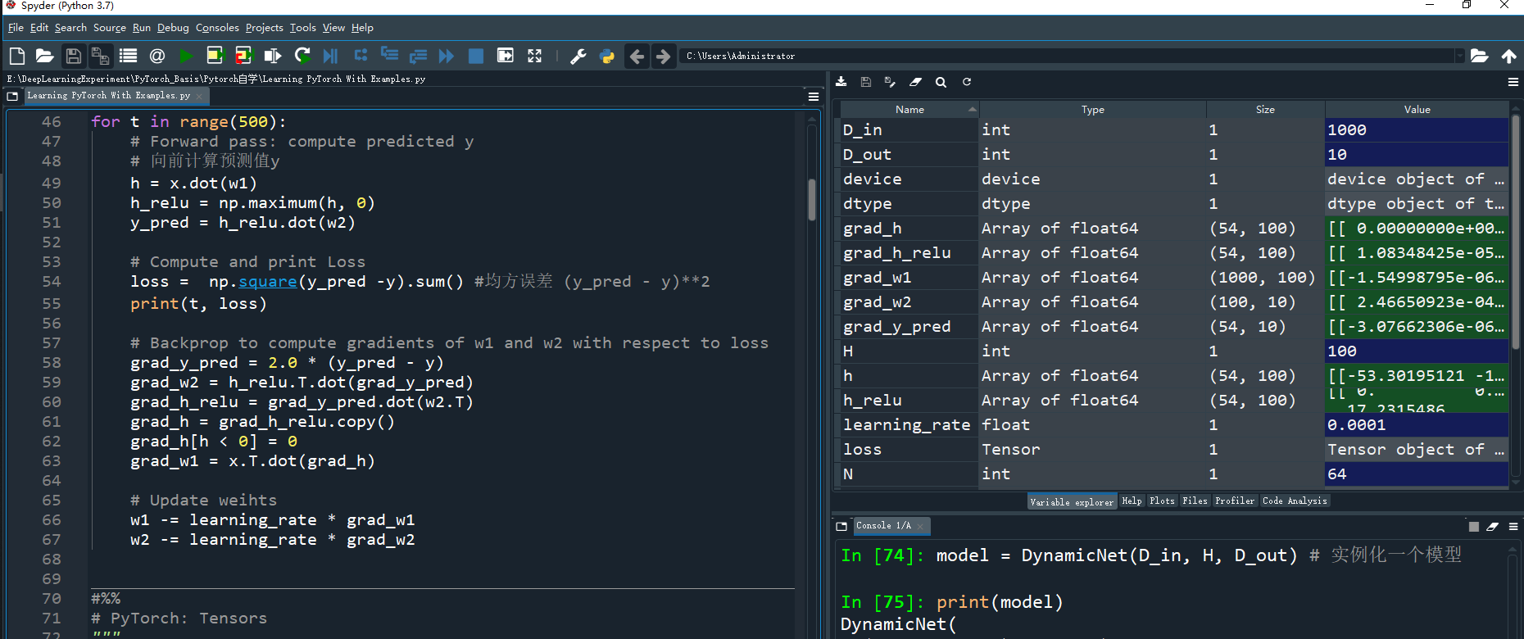
Task: Switch to the Profiler tab
Action: 1235,501
